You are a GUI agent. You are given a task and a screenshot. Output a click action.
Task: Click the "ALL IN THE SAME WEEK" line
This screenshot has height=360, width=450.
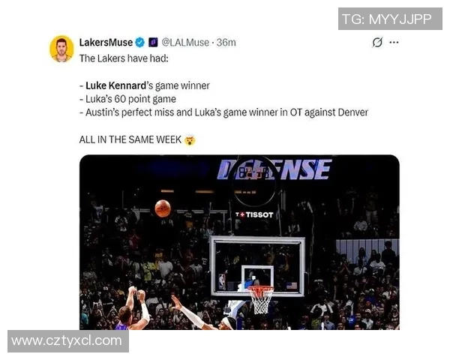[130, 140]
